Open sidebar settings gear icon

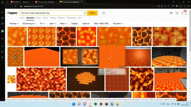[x=2, y=57]
